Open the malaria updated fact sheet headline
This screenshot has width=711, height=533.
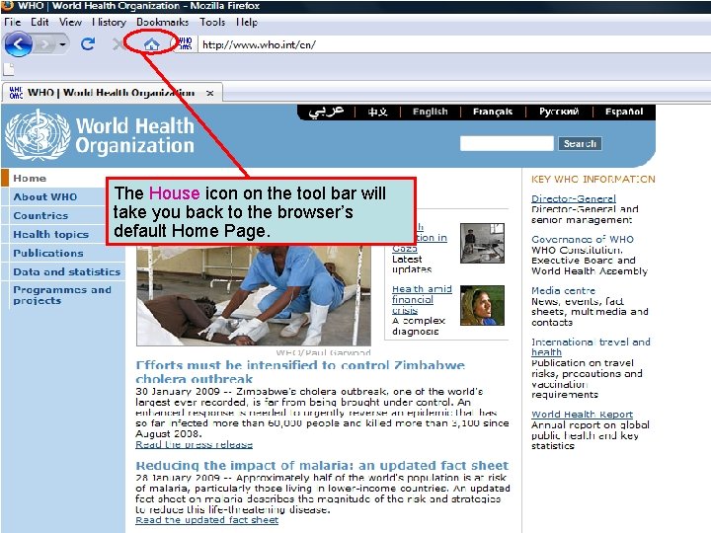tap(322, 466)
